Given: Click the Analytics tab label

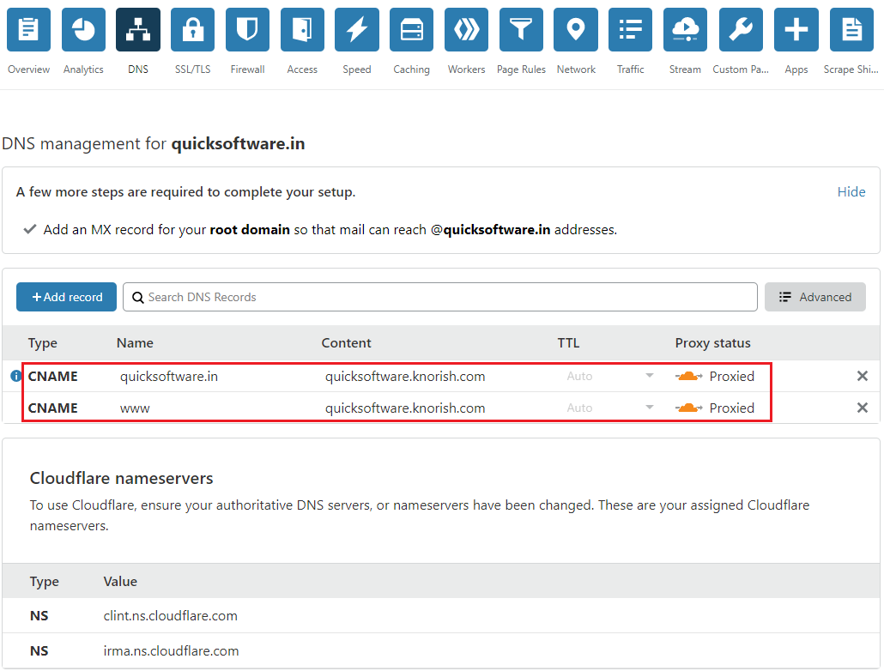Looking at the screenshot, I should (x=83, y=70).
